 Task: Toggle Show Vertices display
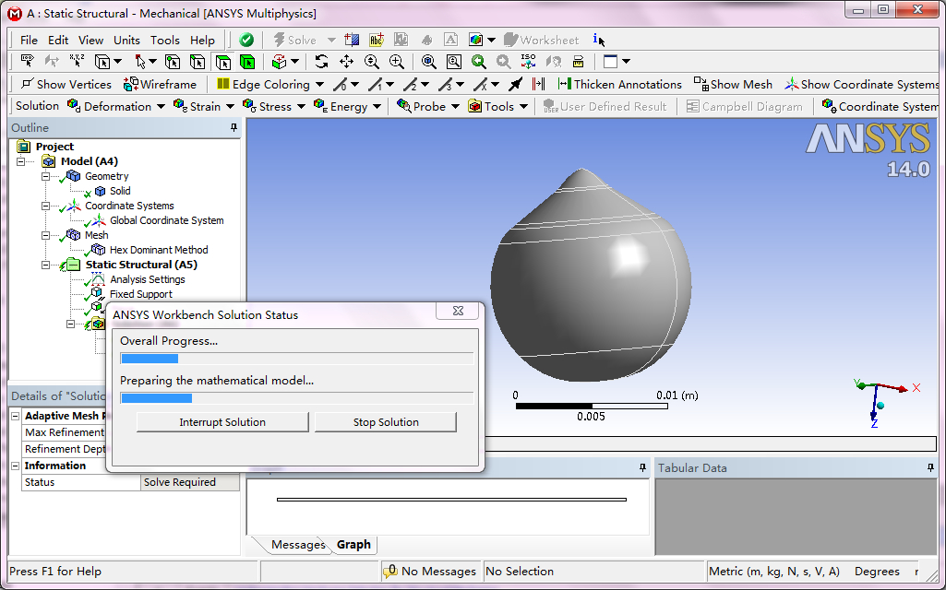[x=65, y=84]
